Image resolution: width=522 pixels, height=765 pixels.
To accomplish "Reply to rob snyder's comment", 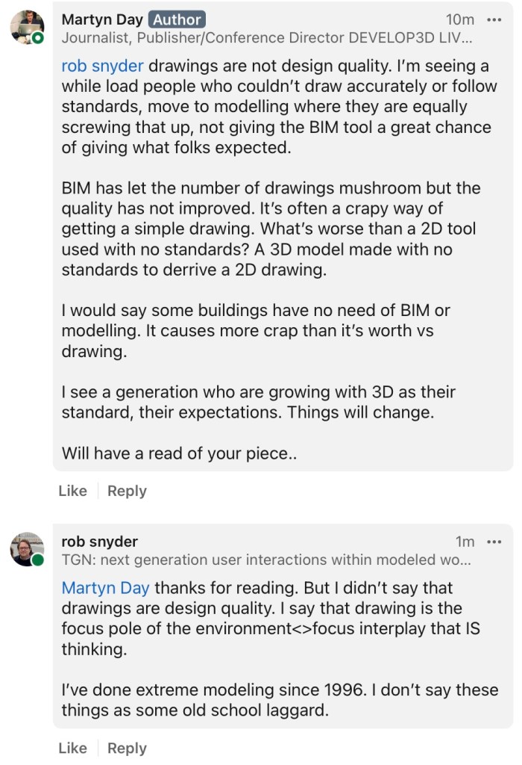I will 127,748.
